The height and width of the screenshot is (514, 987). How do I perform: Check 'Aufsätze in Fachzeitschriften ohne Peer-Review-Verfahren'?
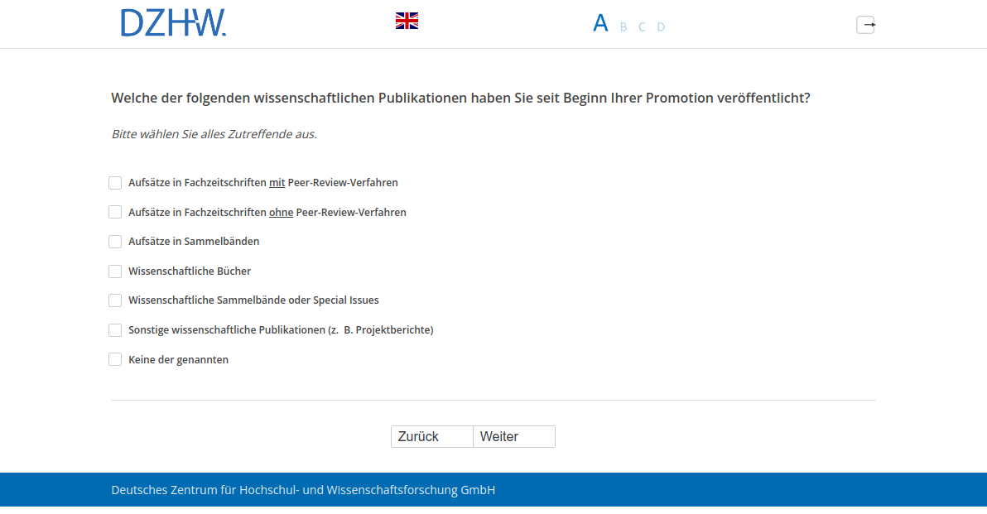coord(115,212)
